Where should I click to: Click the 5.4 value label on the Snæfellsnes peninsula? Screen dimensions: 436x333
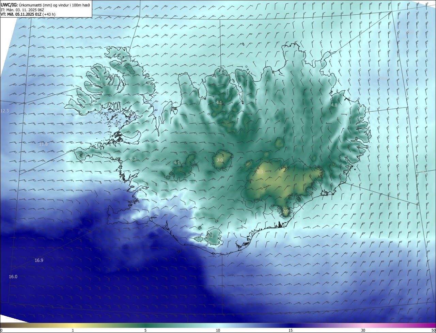click(81, 156)
